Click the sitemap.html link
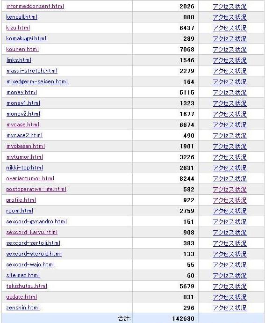The height and width of the screenshot is (323, 265). pos(23,275)
